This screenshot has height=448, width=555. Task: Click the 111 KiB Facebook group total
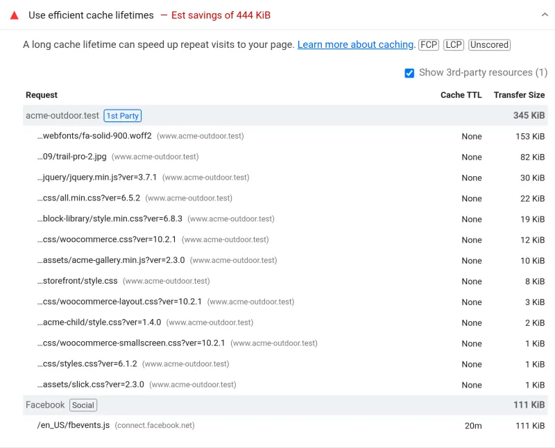coord(529,405)
